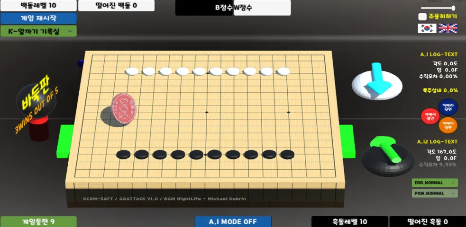Click the 흑돌레벨 10 level label
Screen dimensions: 466x227
(x=350, y=222)
